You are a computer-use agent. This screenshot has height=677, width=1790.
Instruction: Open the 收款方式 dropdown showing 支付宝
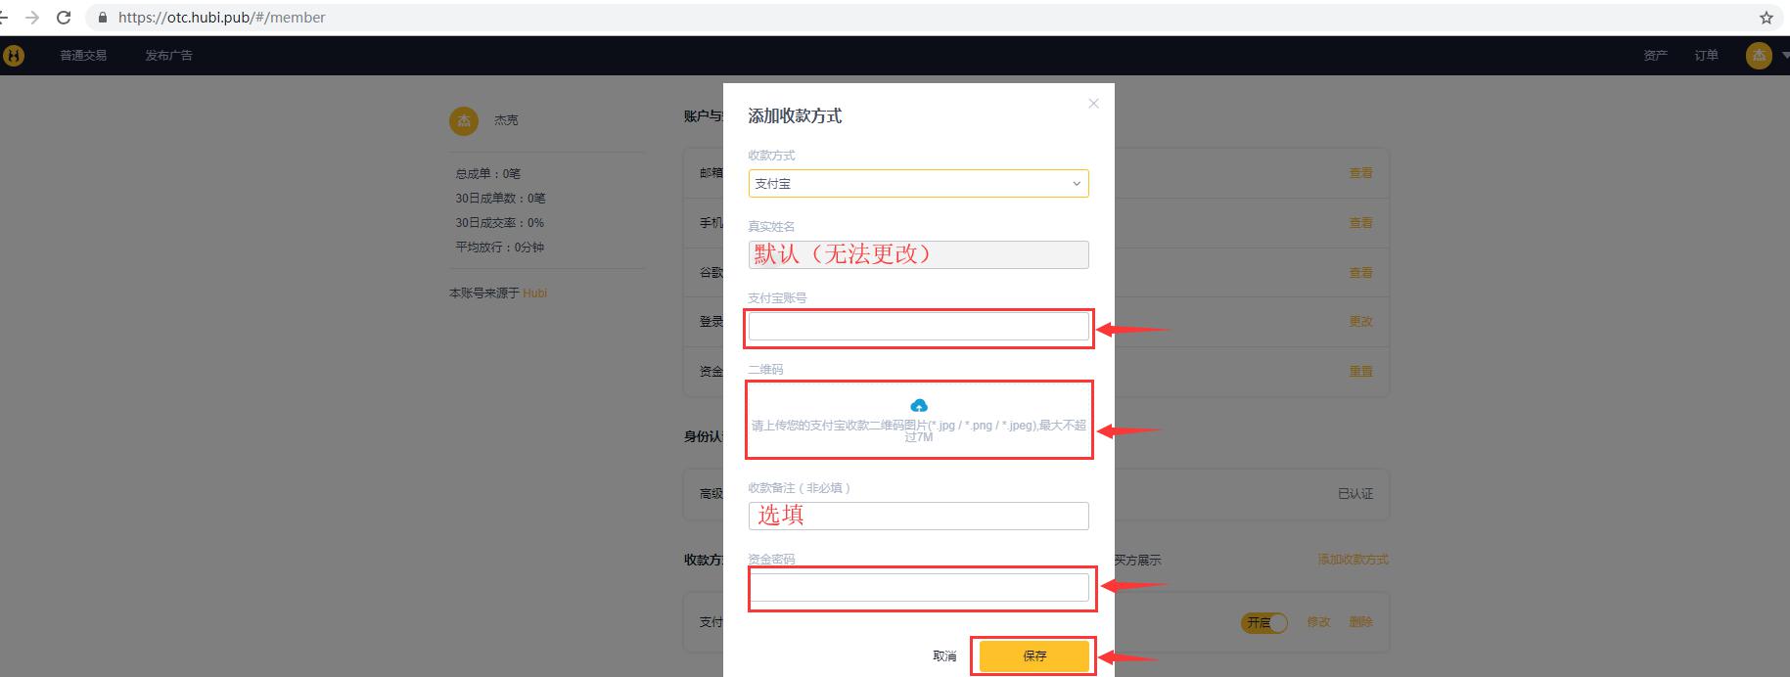coord(918,183)
